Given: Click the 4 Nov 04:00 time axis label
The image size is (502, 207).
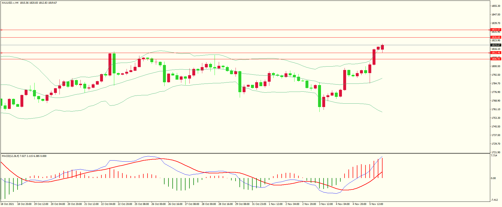Looking at the screenshot, I should click(x=343, y=204).
